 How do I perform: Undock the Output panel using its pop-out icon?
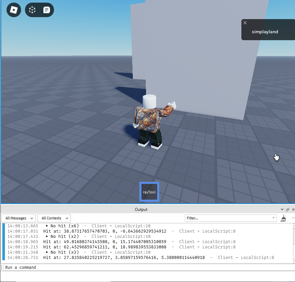[x=287, y=209]
